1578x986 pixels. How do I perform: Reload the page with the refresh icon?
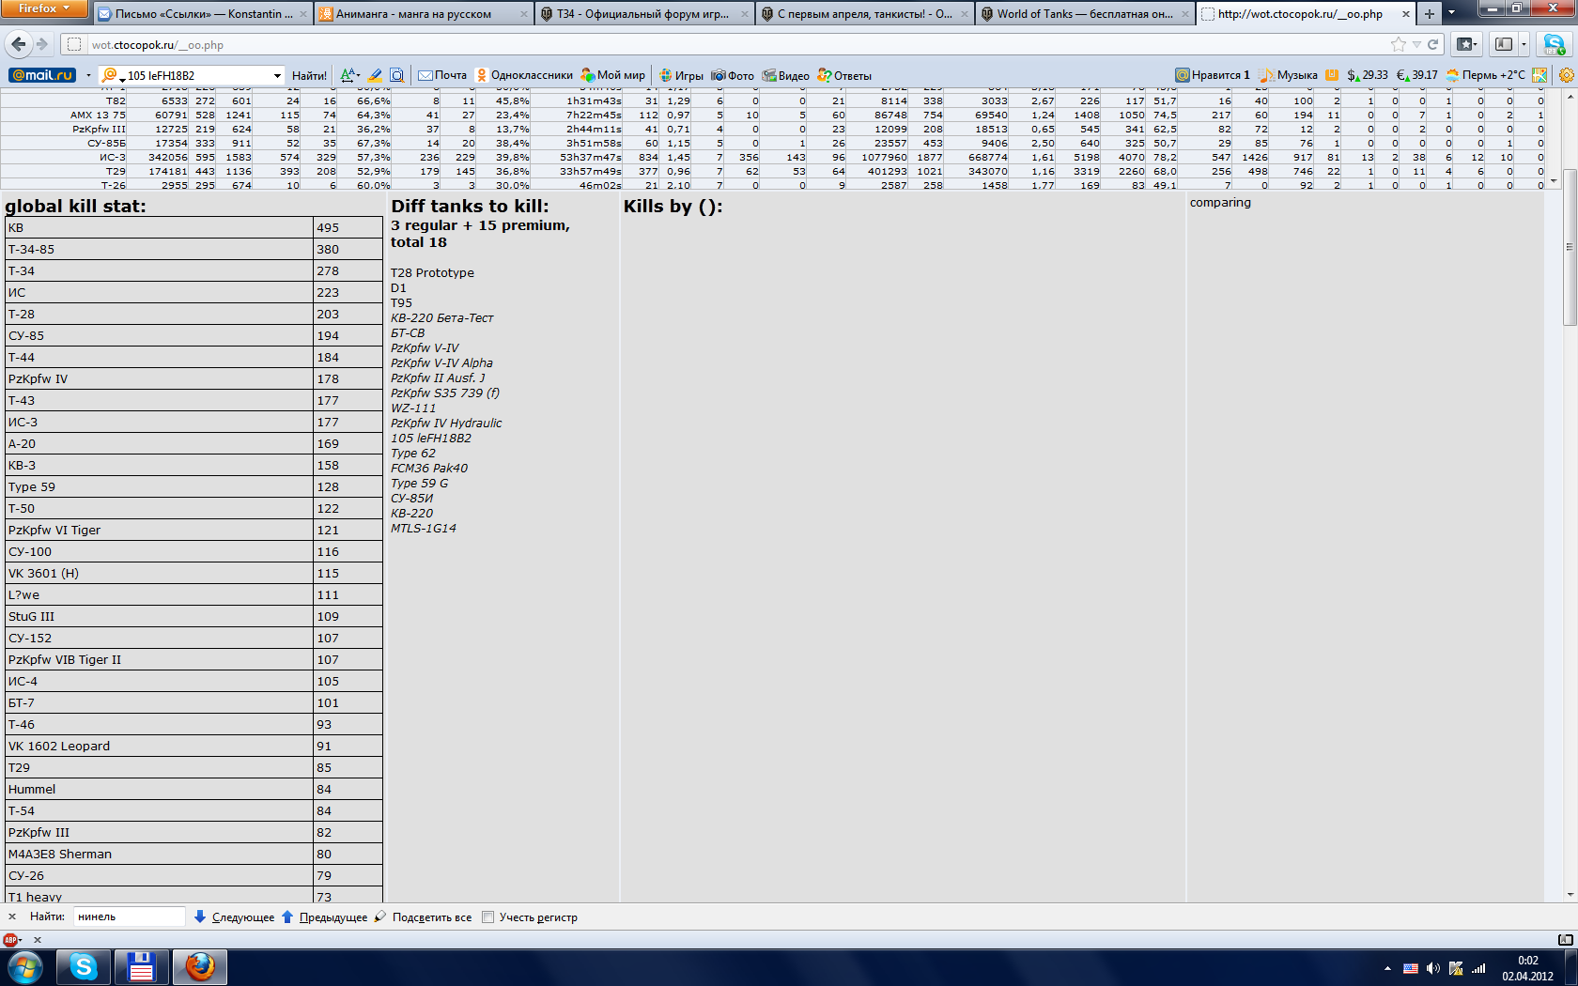click(1433, 44)
